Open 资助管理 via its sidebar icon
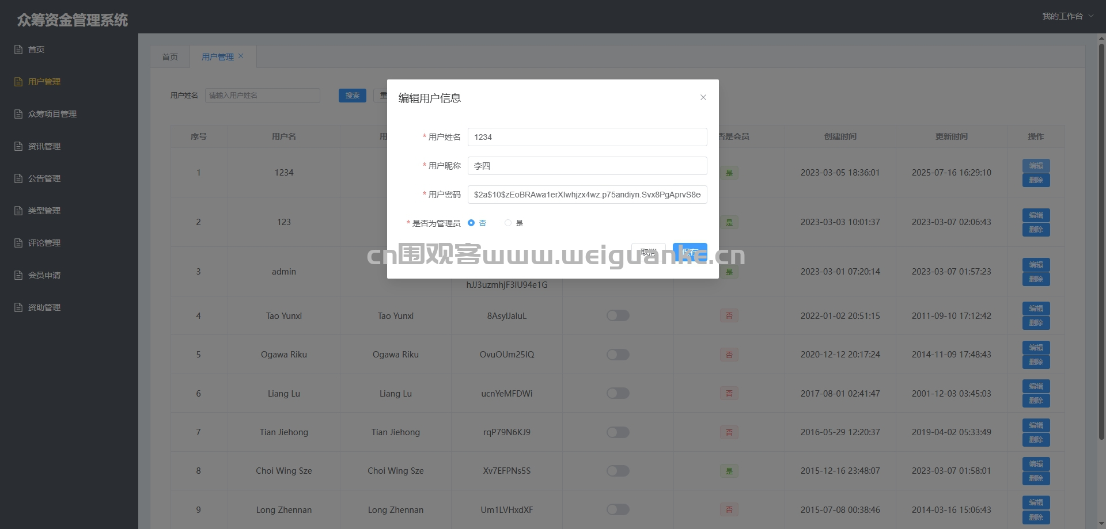 (x=18, y=307)
